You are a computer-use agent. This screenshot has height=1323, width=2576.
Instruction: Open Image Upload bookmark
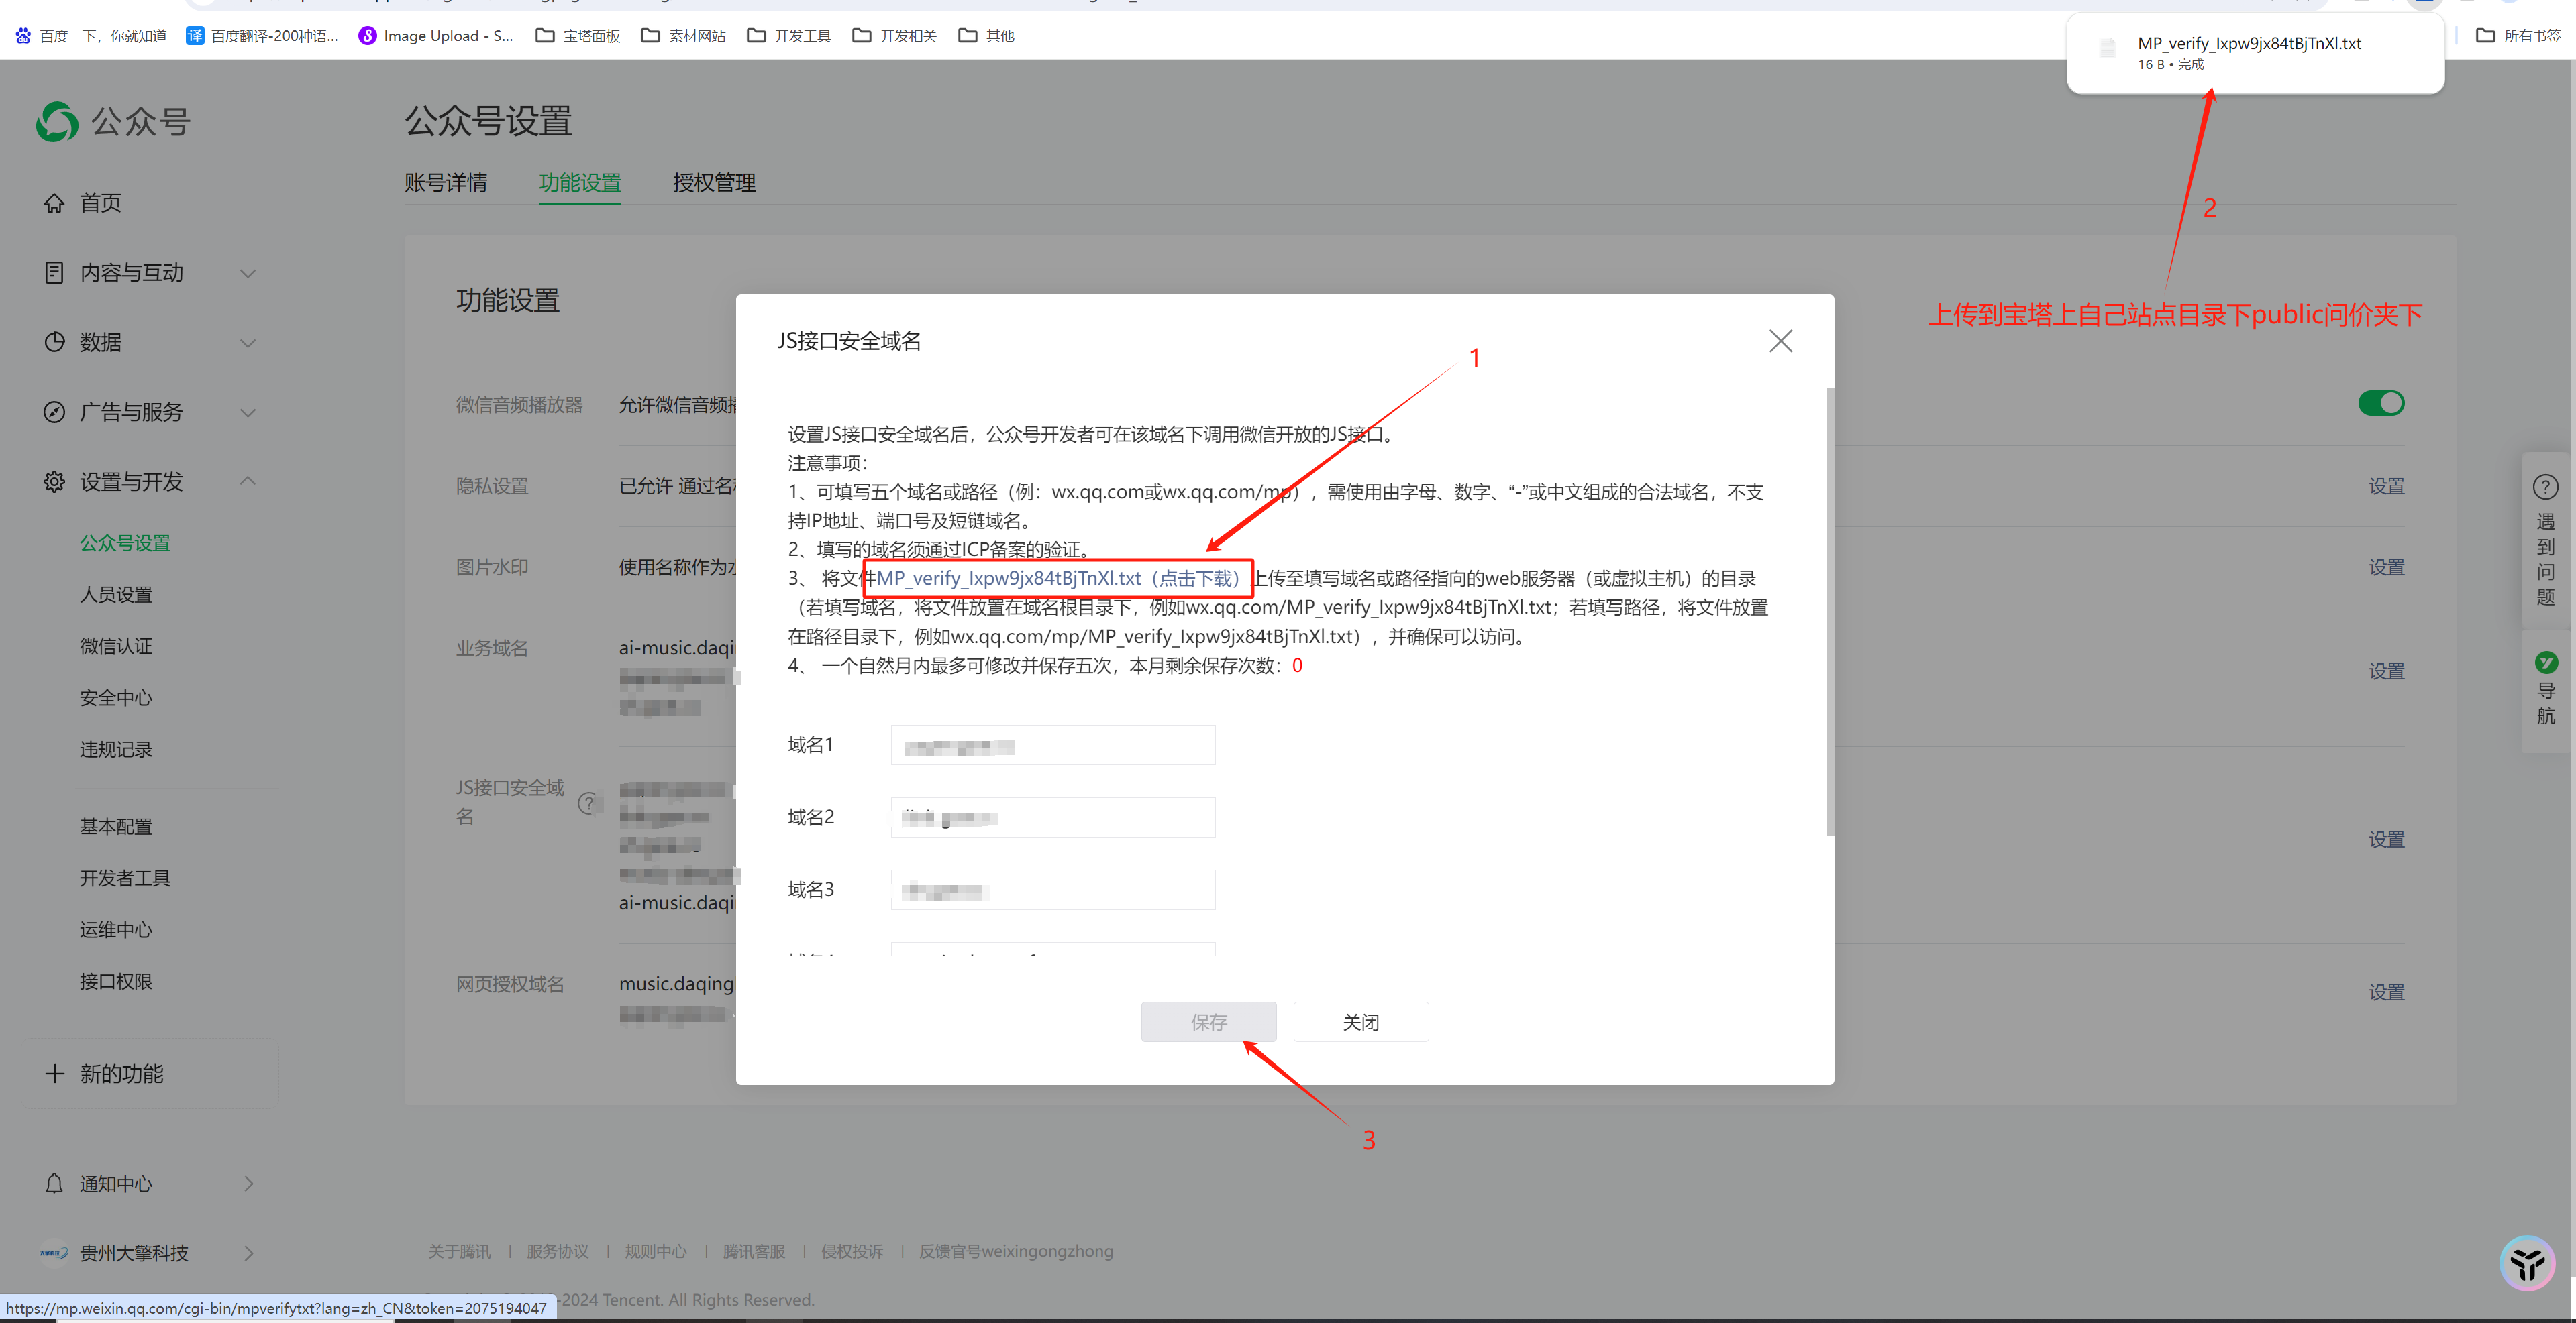point(436,36)
